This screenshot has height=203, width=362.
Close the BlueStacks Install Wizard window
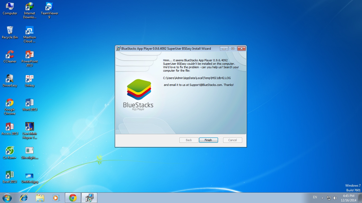tap(241, 48)
